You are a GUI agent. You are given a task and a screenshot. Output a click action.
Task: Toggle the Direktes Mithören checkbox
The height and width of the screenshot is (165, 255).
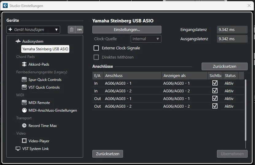tap(96, 57)
